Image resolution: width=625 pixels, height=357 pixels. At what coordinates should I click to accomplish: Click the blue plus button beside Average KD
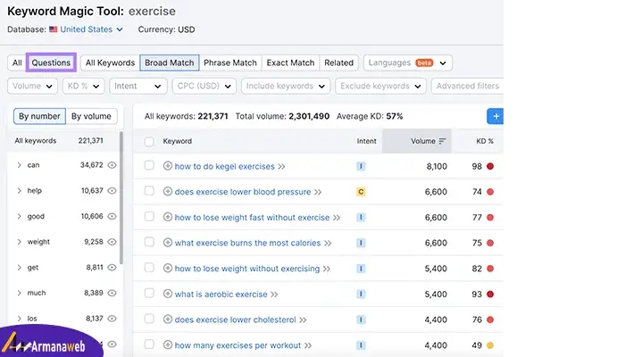pos(496,116)
